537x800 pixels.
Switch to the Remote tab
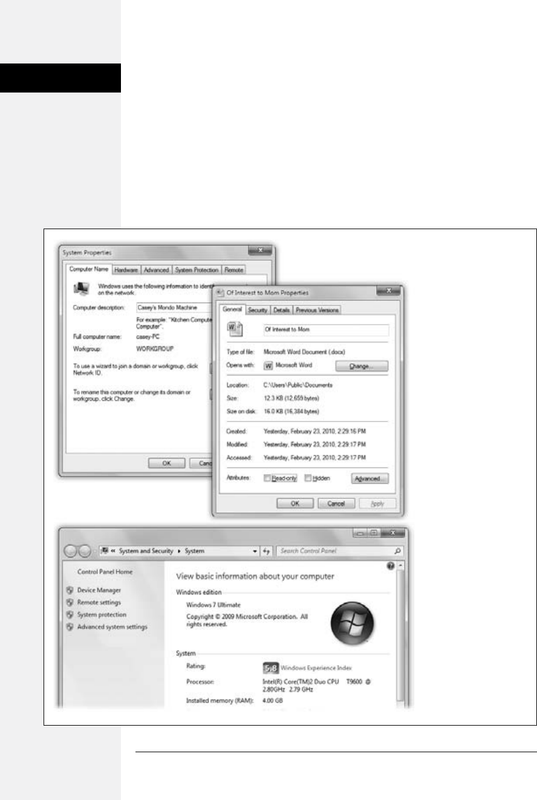[x=234, y=270]
